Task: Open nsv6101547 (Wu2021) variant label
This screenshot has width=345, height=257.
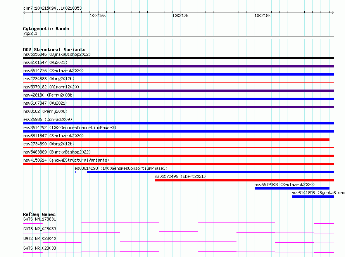Action: coord(45,62)
